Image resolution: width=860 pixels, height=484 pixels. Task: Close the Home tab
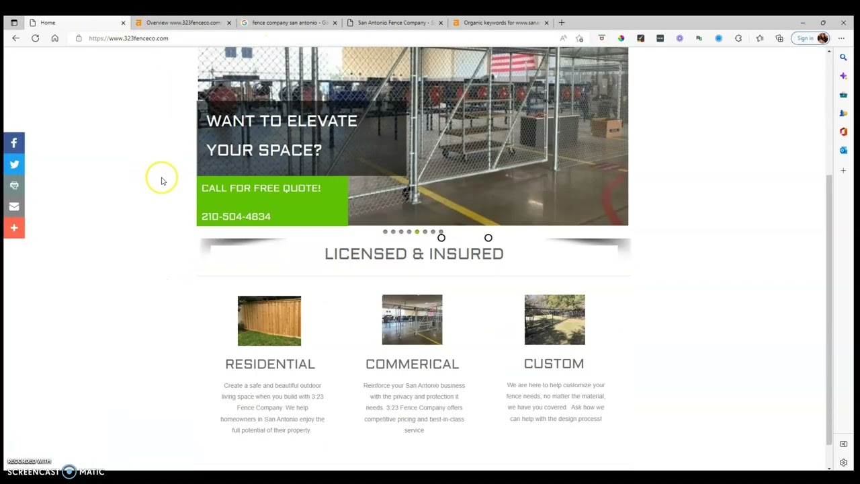coord(123,23)
